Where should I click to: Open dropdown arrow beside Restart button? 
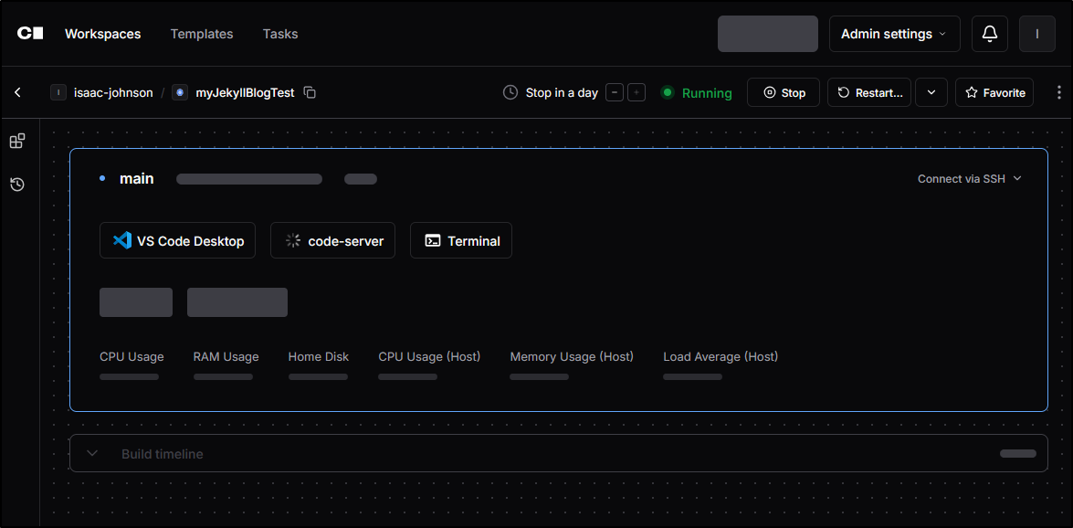coord(931,92)
